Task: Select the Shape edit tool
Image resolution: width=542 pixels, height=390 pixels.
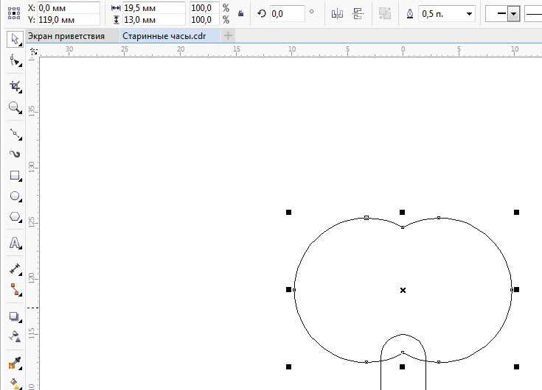Action: 14,63
